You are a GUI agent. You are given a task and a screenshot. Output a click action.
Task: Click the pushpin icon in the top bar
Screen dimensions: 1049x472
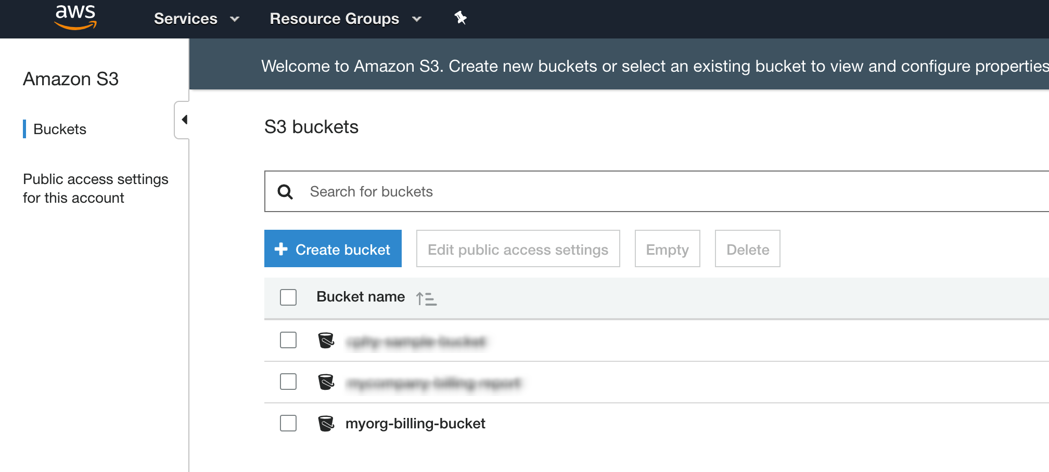[x=460, y=18]
